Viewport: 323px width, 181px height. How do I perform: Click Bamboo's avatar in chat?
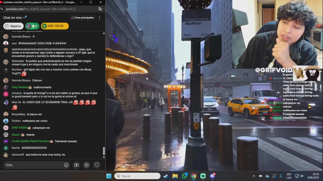[x=6, y=70]
